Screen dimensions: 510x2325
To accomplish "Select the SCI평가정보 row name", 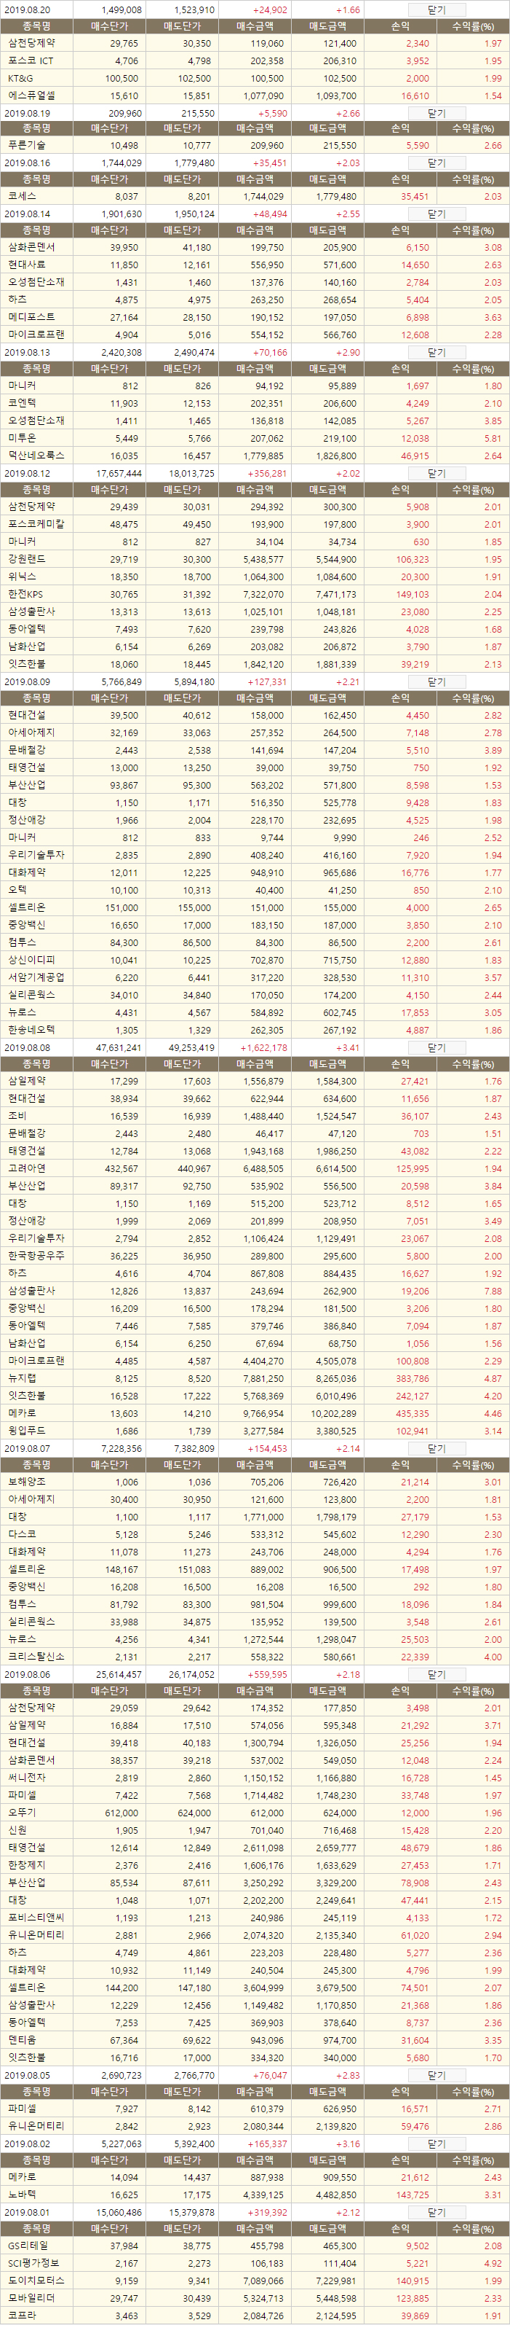I will (x=33, y=2263).
